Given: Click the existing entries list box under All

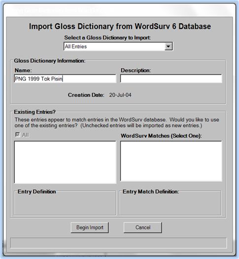Looking at the screenshot, I should tap(65, 162).
